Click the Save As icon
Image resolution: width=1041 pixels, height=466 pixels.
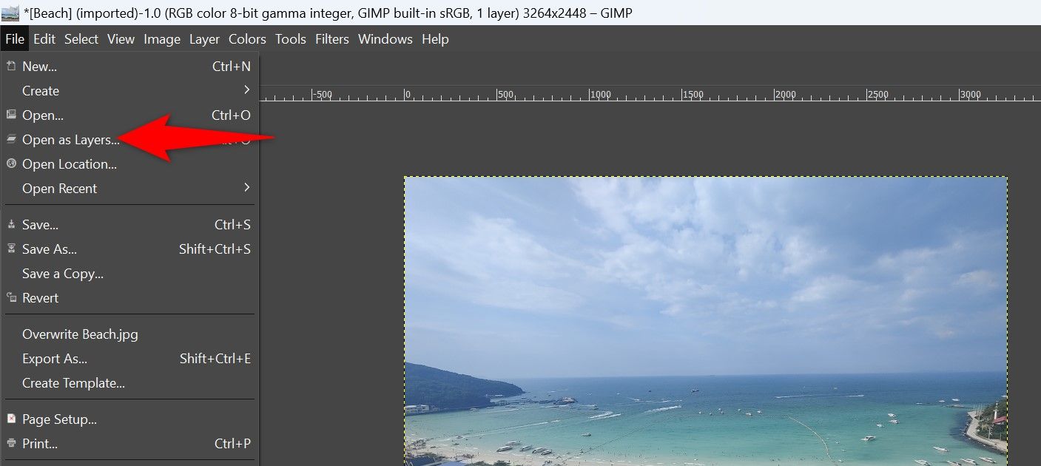click(x=10, y=249)
